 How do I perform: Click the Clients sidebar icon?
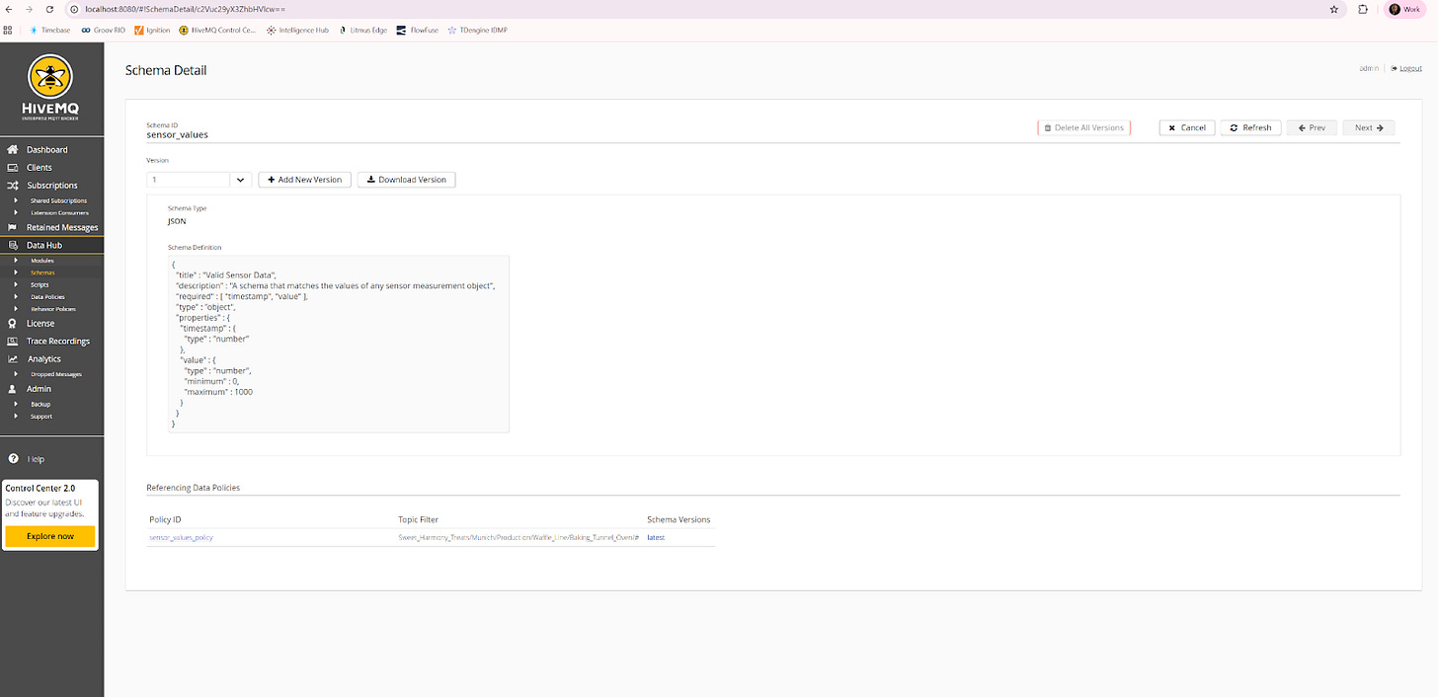[x=13, y=168]
